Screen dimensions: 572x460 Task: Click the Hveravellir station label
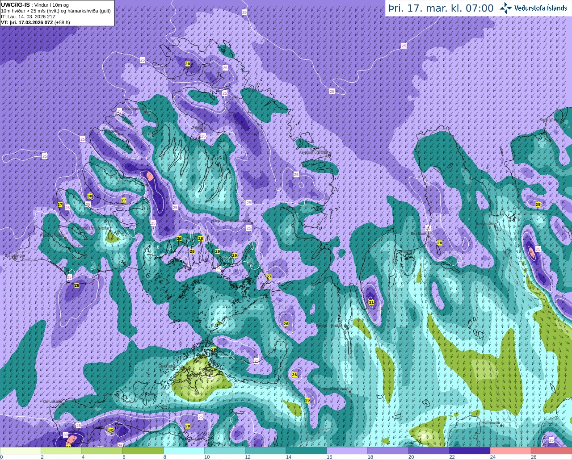click(x=491, y=422)
